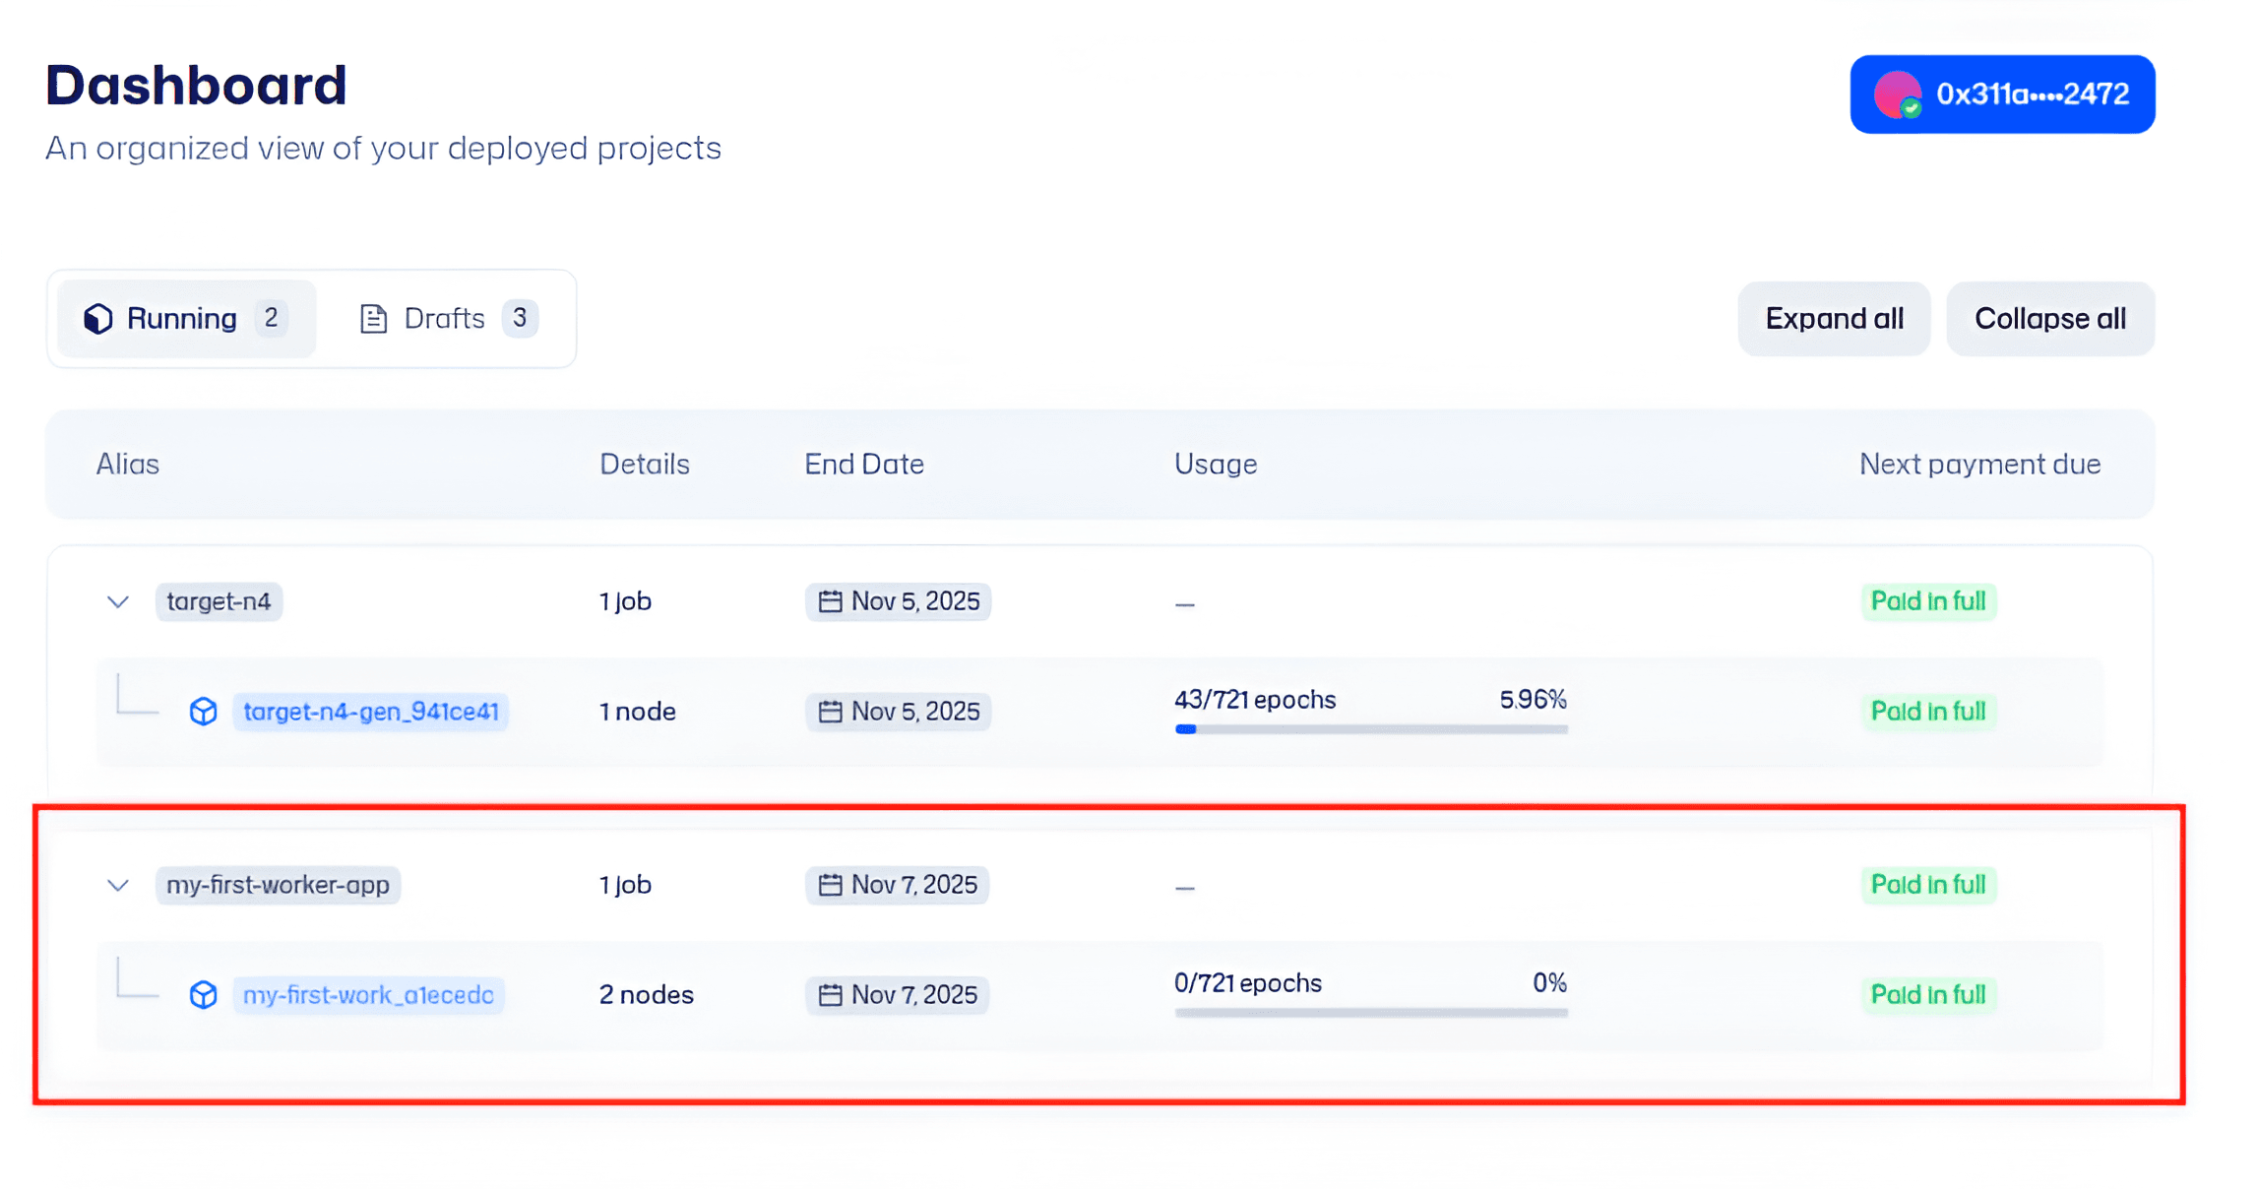The height and width of the screenshot is (1189, 2258).
Task: Open the target-n4-gen_941ce41 job link
Action: coord(370,711)
